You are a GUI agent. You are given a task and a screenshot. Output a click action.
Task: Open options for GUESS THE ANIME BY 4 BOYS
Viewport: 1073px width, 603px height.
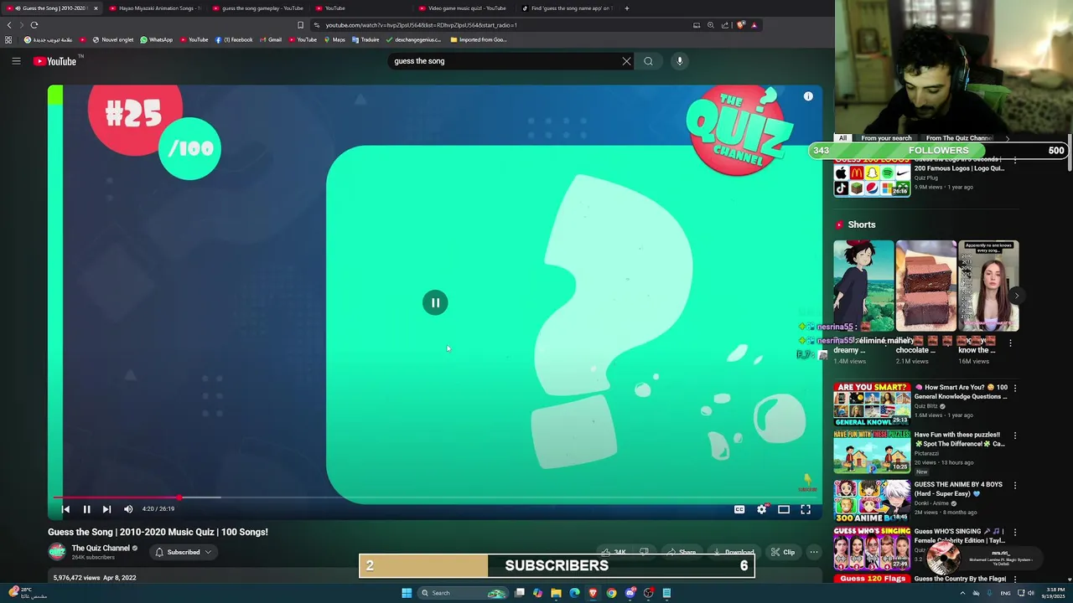[x=1015, y=485]
